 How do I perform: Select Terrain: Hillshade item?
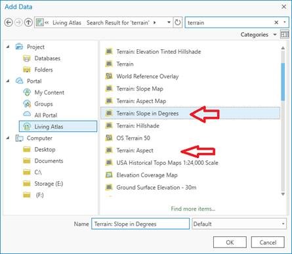click(x=138, y=126)
